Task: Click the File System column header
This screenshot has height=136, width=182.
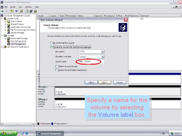Action: pos(71,16)
